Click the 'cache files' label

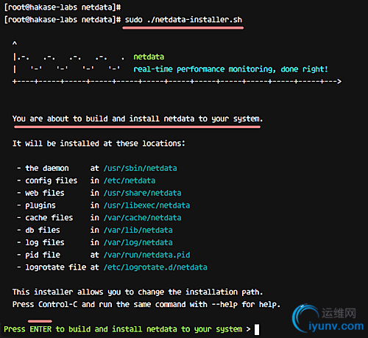point(49,218)
